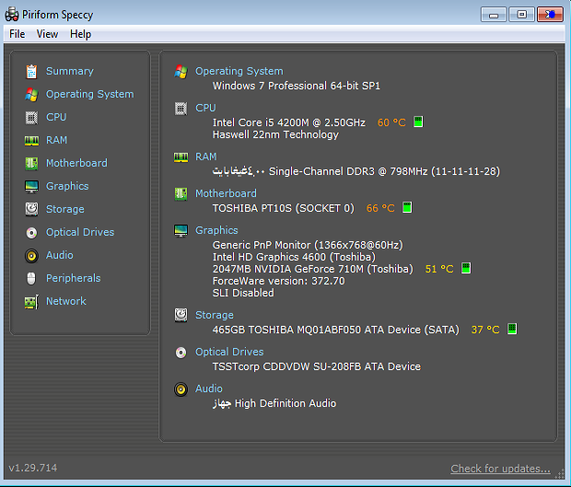
Task: Click the Audio speaker icon in sidebar
Action: tap(31, 255)
